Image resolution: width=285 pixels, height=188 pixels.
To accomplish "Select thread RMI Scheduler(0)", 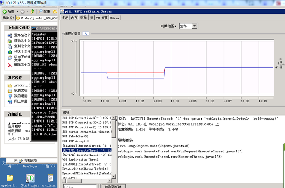I will [87, 136].
